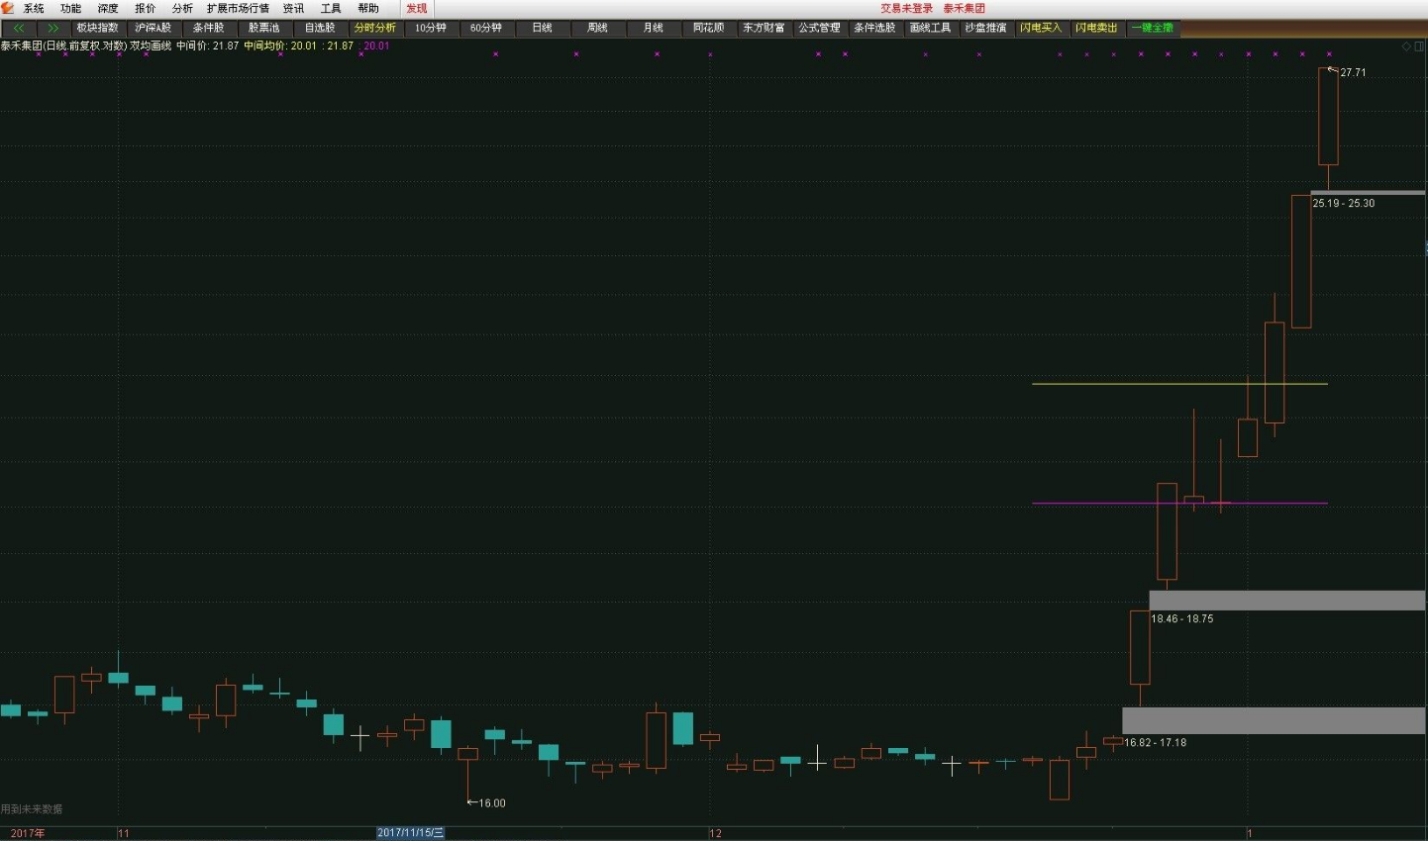This screenshot has width=1428, height=841.
Task: Click the 闪电买入 quick buy button
Action: click(1041, 28)
